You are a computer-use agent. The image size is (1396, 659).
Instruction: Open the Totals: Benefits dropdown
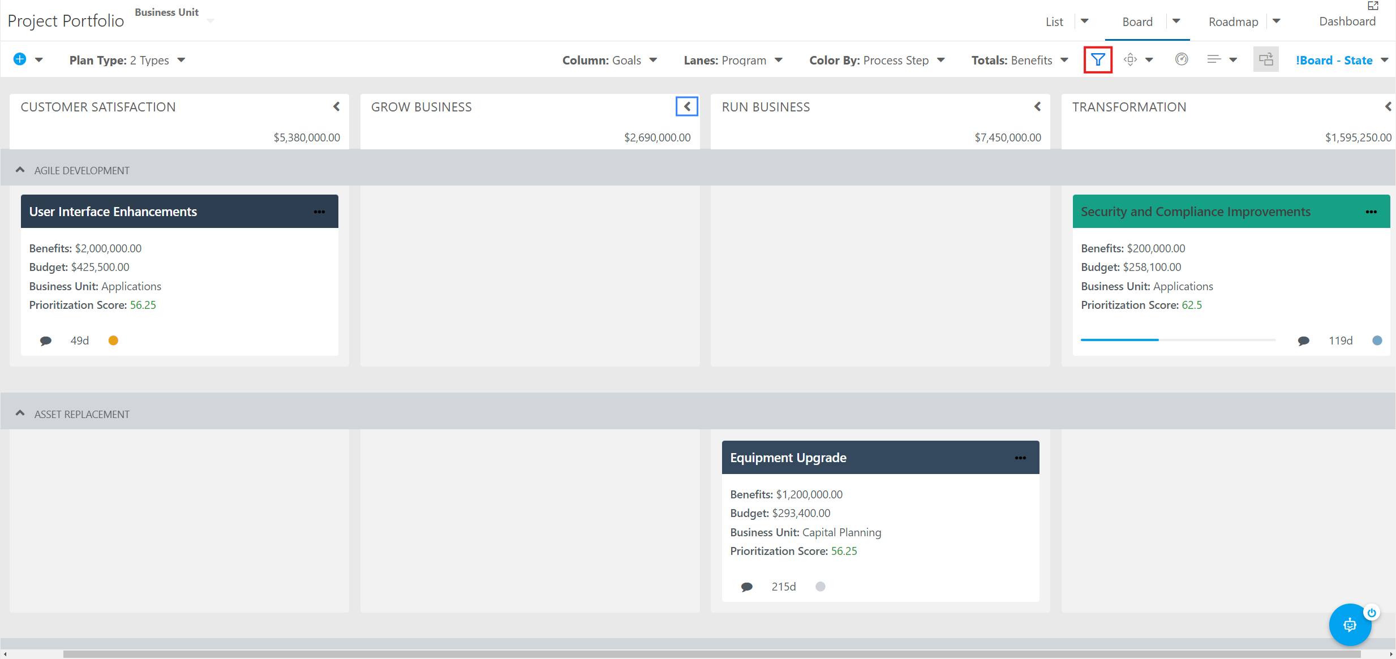tap(1020, 60)
